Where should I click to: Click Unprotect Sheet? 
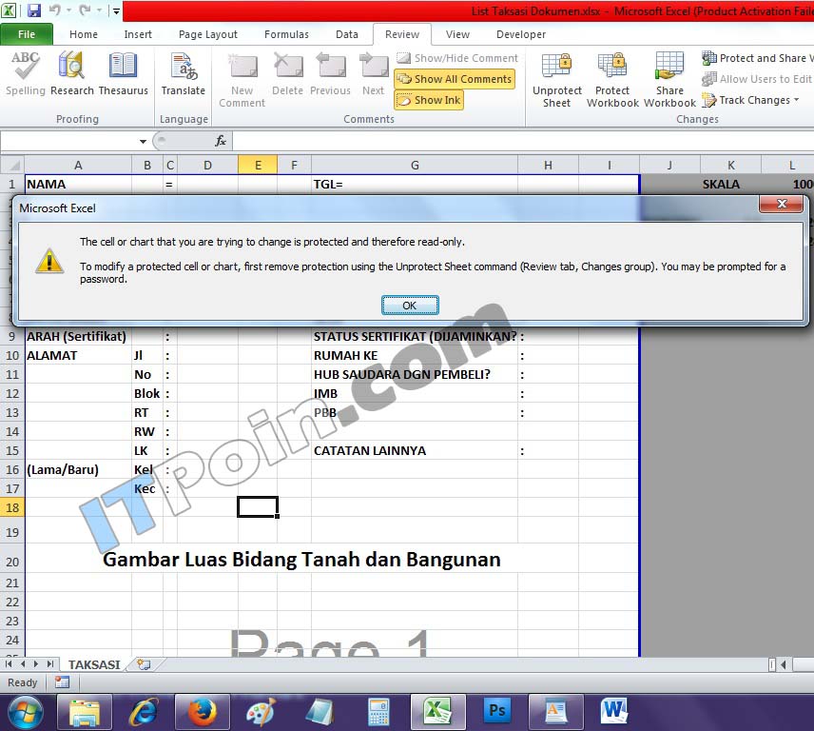556,80
